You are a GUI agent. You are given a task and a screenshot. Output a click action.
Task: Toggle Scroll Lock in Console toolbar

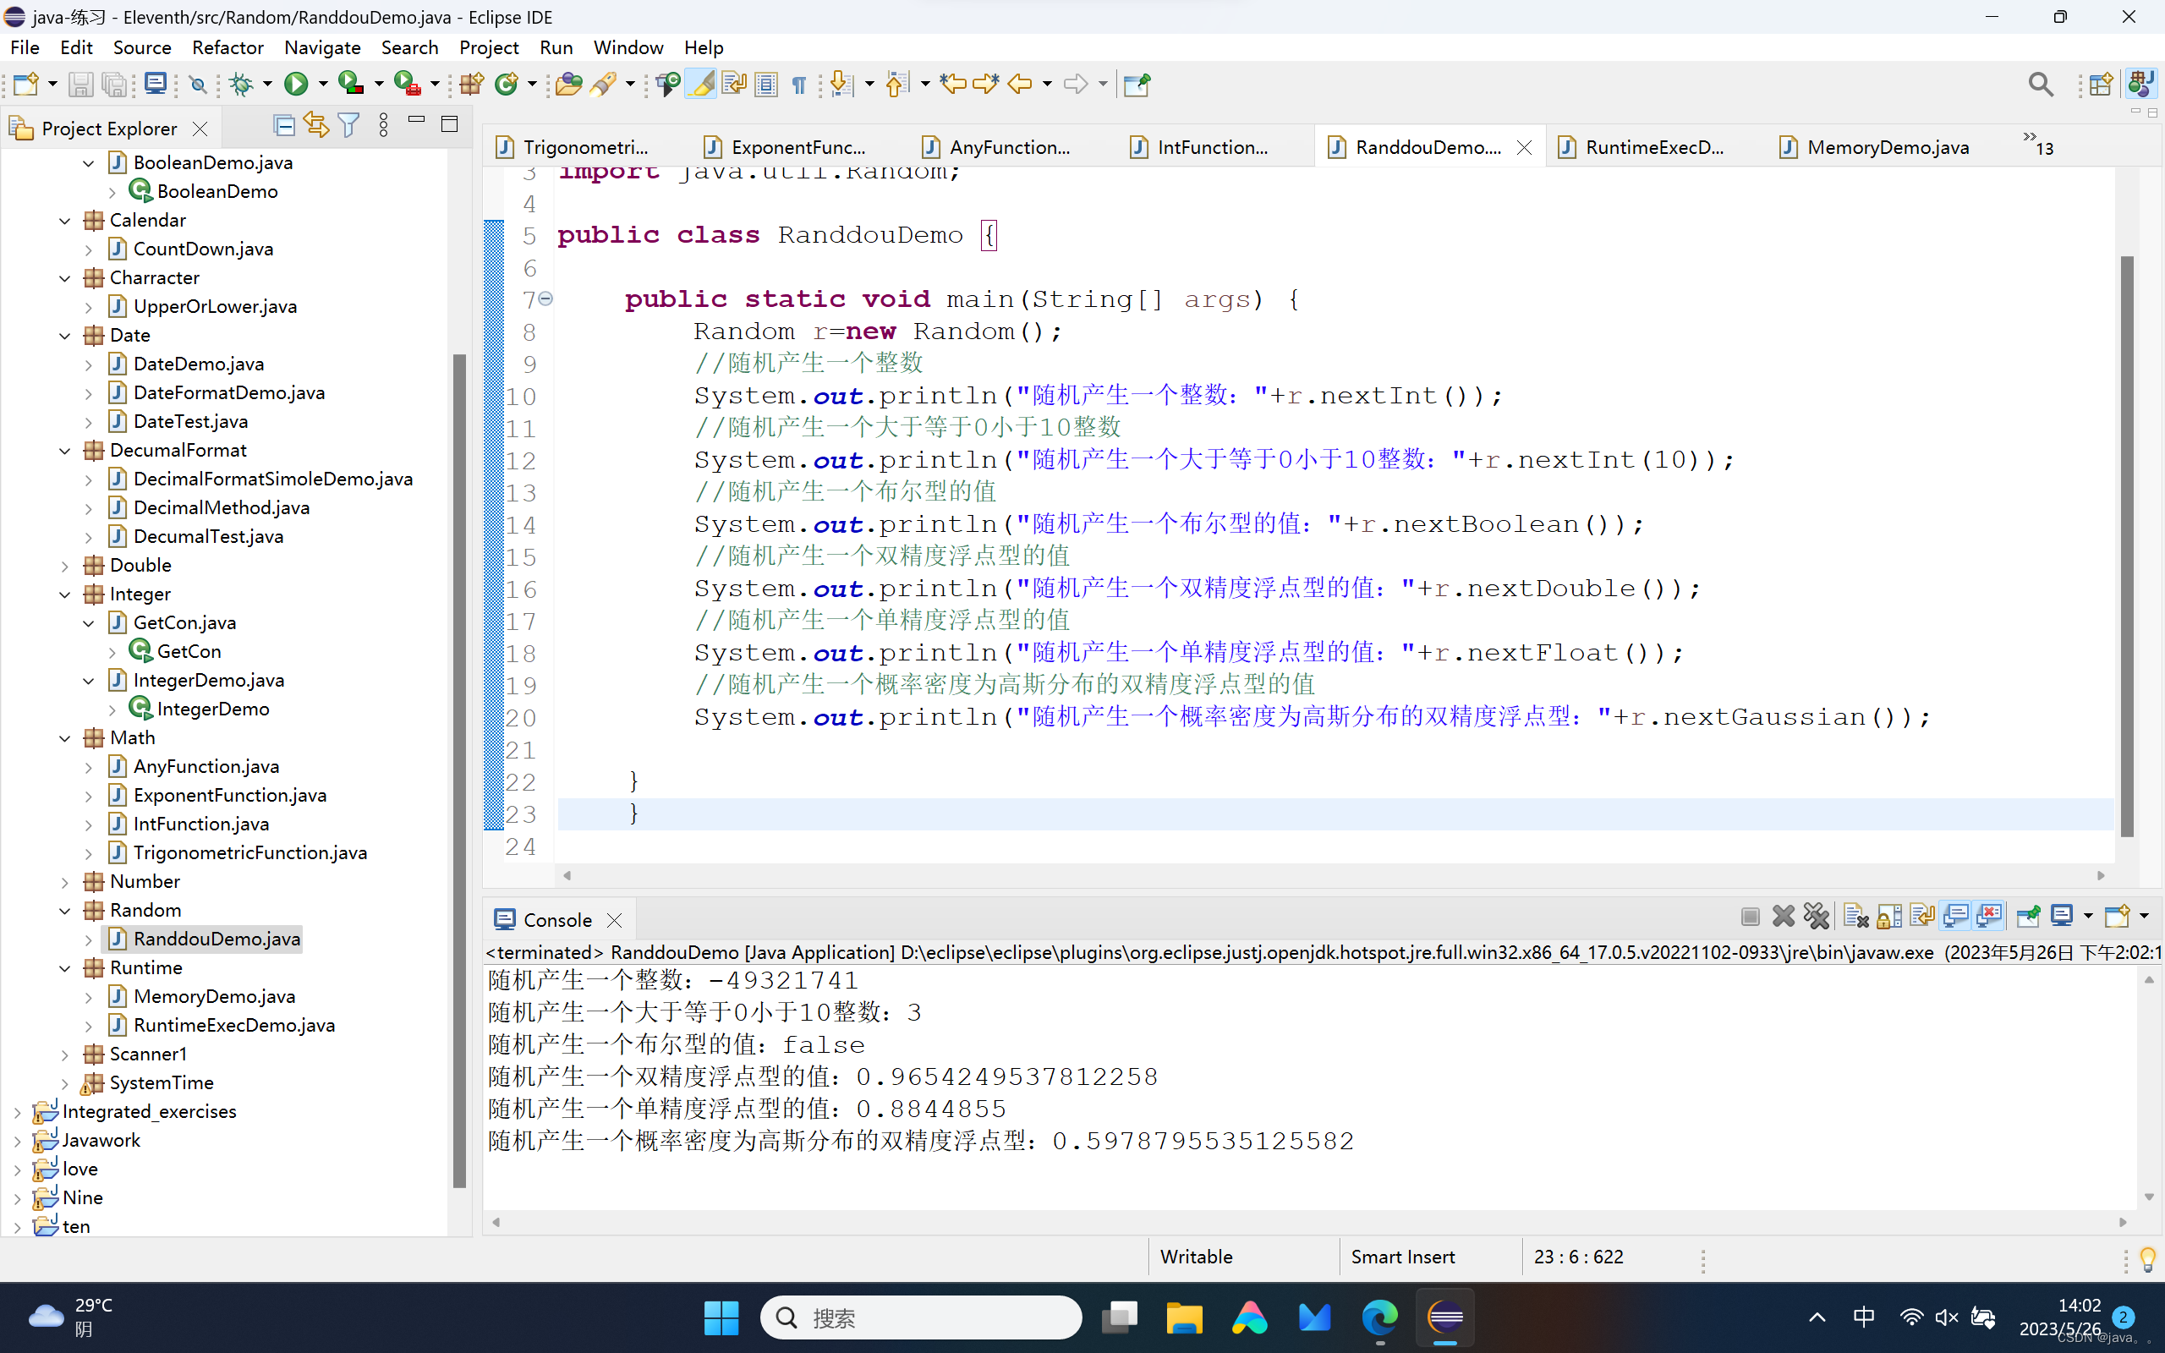point(1889,916)
